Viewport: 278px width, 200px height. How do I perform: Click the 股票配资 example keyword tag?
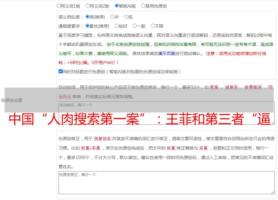tap(253, 87)
